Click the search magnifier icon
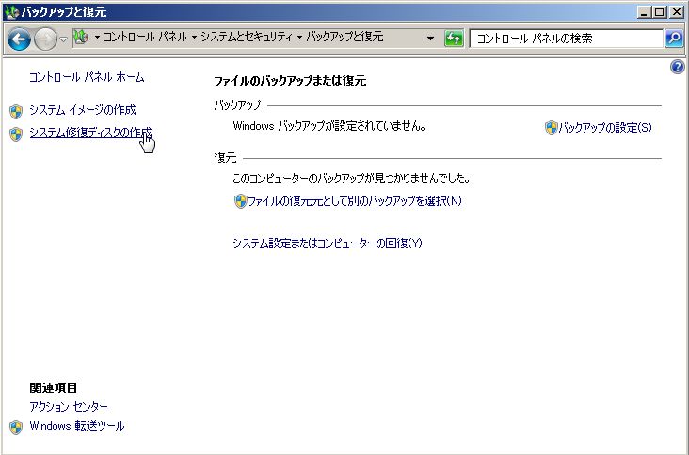Screen dimensions: 689x455 click(674, 39)
